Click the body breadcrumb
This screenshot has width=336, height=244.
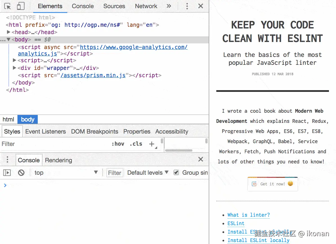pos(28,119)
